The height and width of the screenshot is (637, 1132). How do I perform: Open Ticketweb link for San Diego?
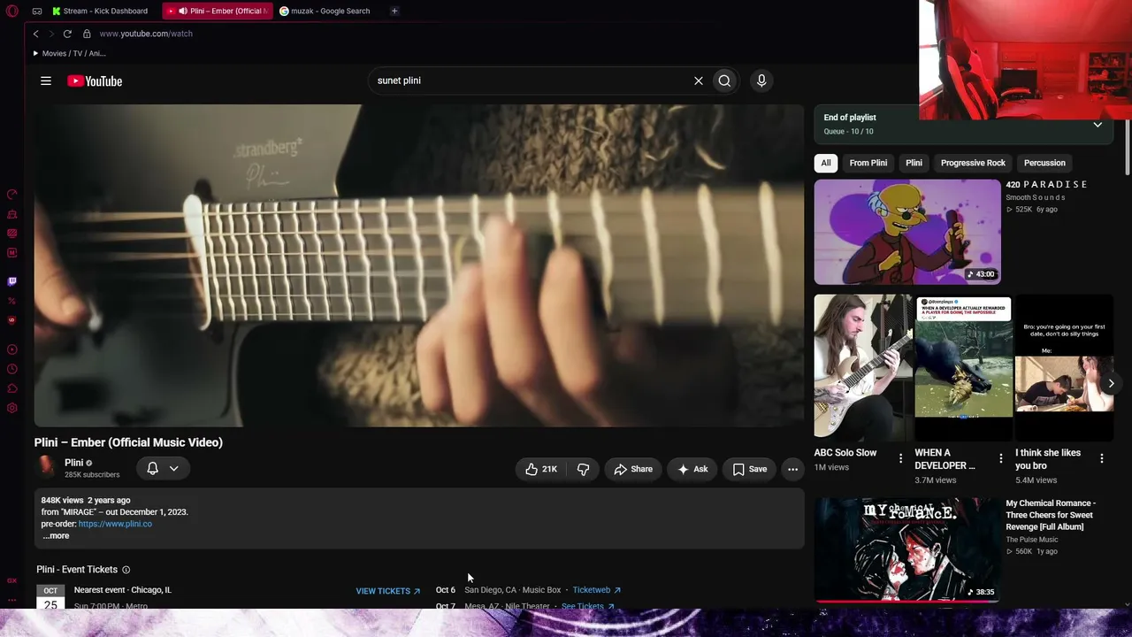[x=596, y=590]
